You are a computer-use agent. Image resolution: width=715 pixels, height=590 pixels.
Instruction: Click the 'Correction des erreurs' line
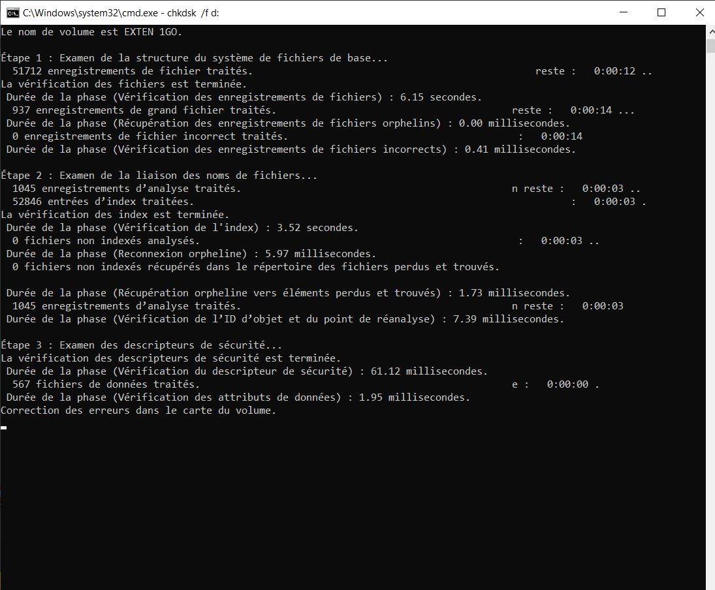138,411
